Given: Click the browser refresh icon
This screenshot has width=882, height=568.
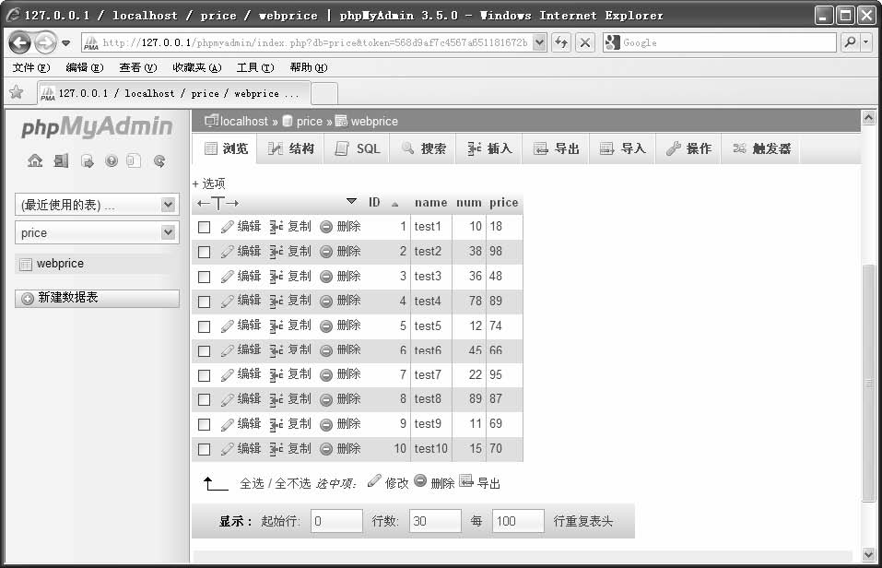Looking at the screenshot, I should click(561, 42).
